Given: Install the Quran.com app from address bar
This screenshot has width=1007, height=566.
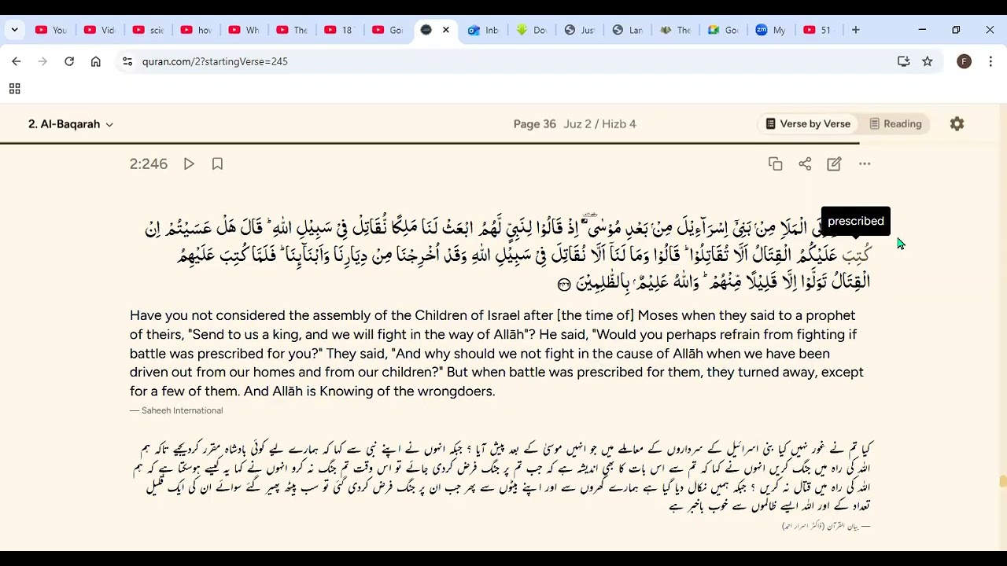Looking at the screenshot, I should (x=903, y=61).
